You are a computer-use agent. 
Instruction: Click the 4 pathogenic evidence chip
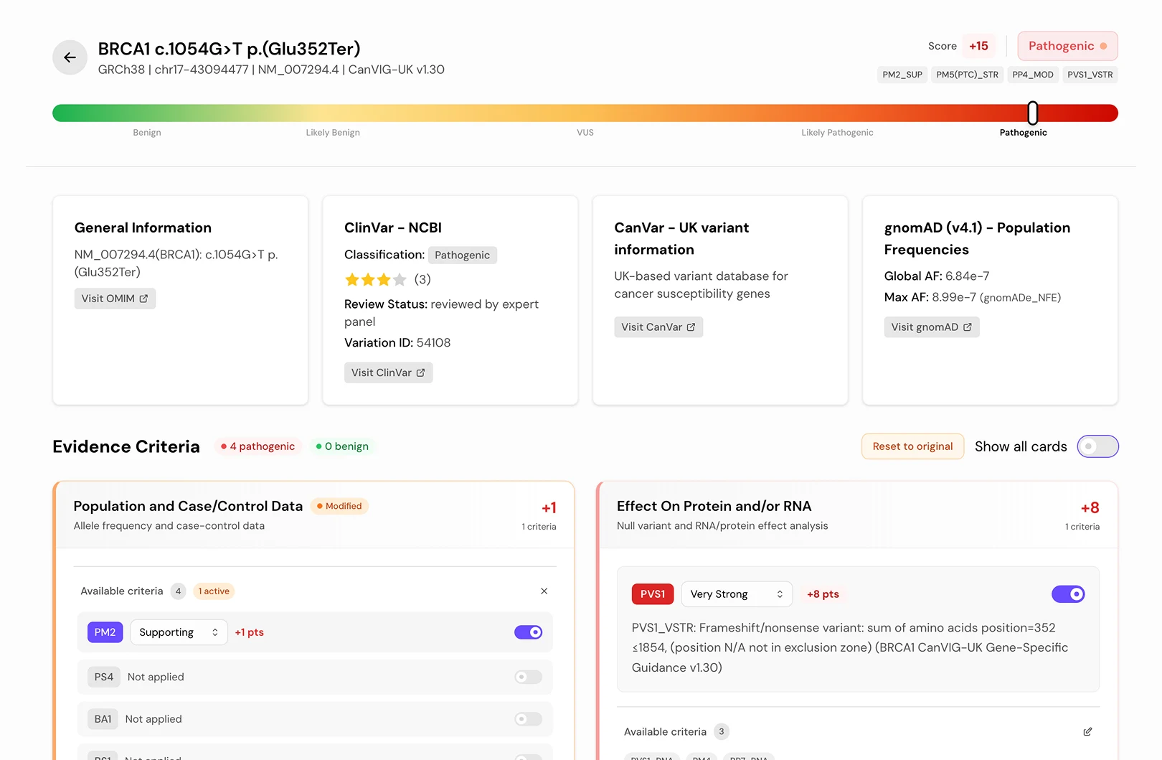(258, 446)
